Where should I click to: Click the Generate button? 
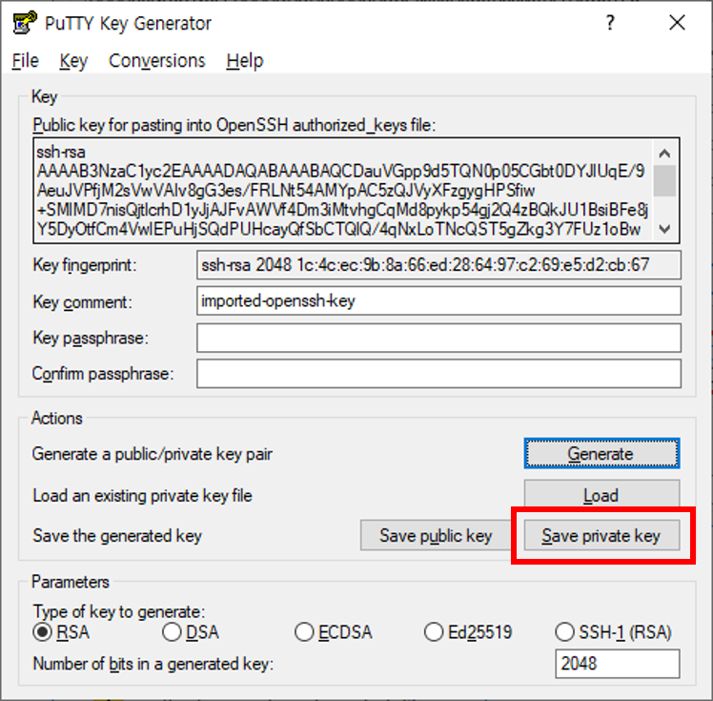tap(601, 454)
